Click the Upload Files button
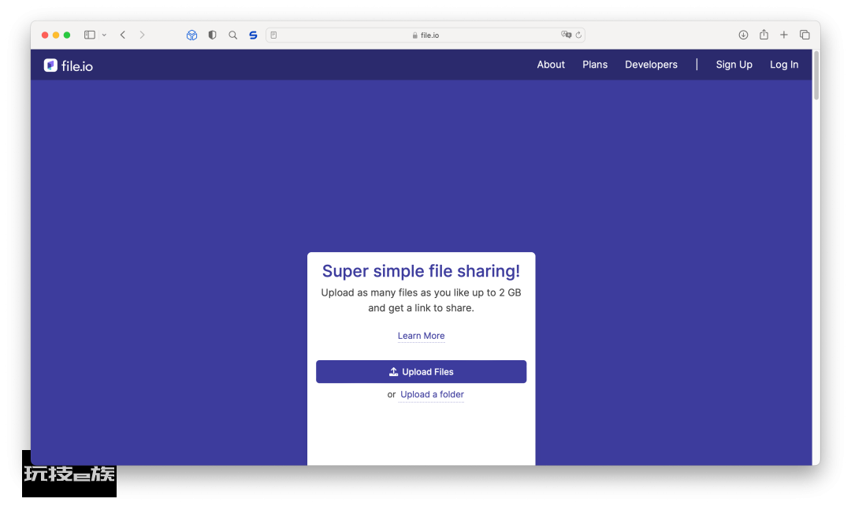Image resolution: width=851 pixels, height=506 pixels. click(421, 372)
